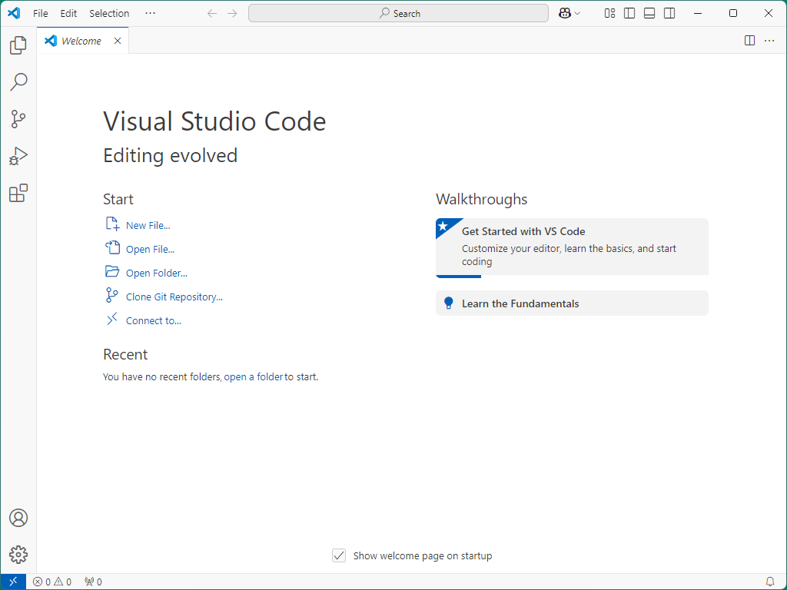This screenshot has width=787, height=590.
Task: Open the Accounts menu icon
Action: point(18,518)
